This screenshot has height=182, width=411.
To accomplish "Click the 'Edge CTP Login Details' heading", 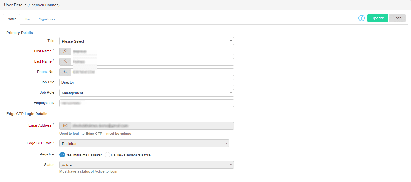I will click(27, 114).
